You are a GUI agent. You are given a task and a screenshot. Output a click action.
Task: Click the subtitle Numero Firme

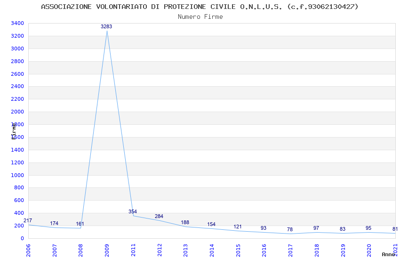(x=200, y=16)
